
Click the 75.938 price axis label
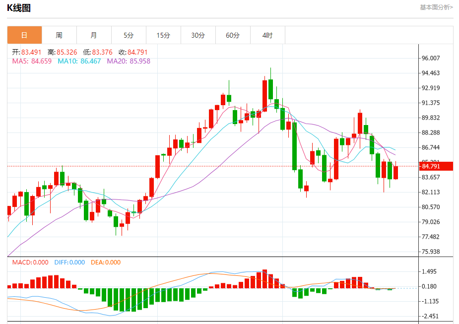pos(431,252)
